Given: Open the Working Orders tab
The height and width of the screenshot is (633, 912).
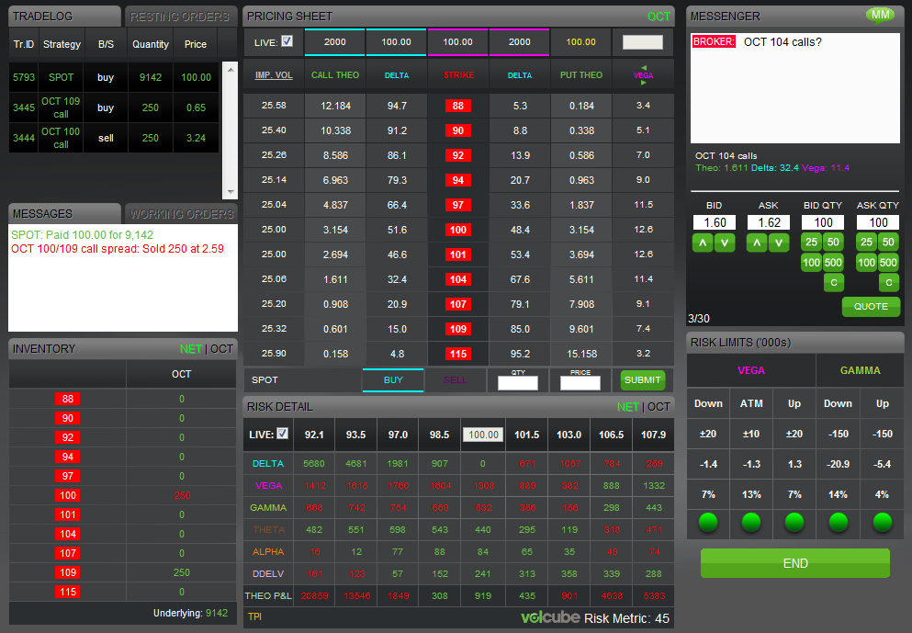Looking at the screenshot, I should click(x=181, y=214).
